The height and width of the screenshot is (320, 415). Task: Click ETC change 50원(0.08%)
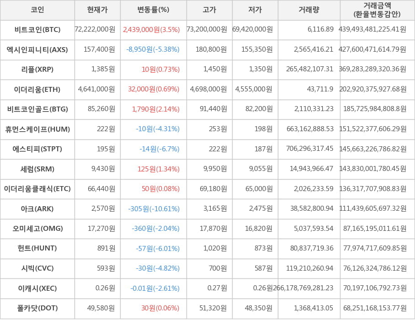[x=161, y=189]
